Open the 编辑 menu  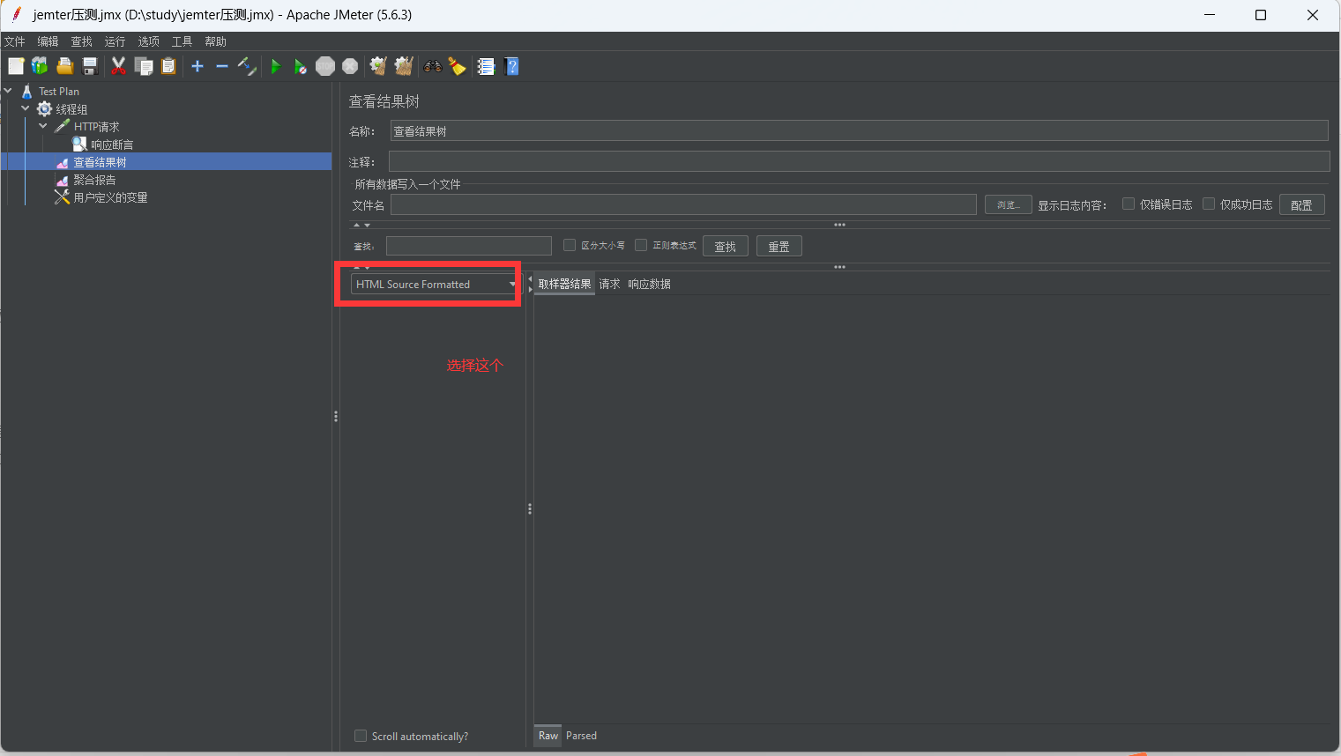[x=48, y=41]
